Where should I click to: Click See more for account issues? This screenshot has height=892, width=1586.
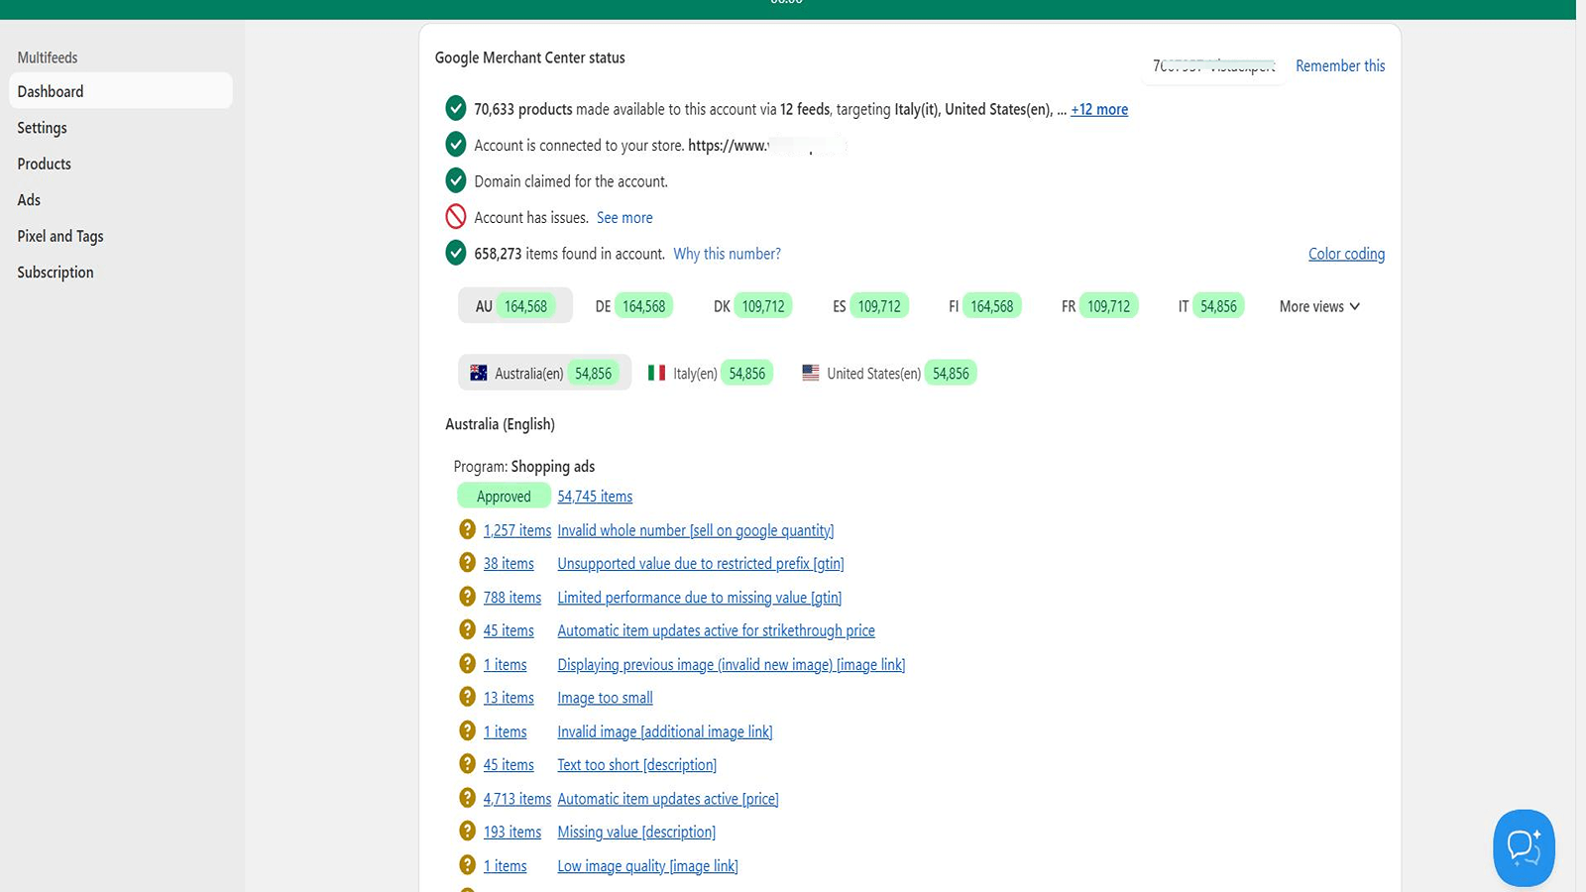tap(624, 217)
